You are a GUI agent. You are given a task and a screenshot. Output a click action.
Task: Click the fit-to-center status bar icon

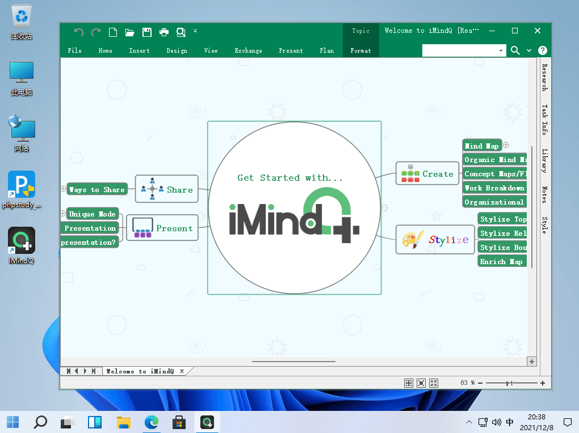421,383
